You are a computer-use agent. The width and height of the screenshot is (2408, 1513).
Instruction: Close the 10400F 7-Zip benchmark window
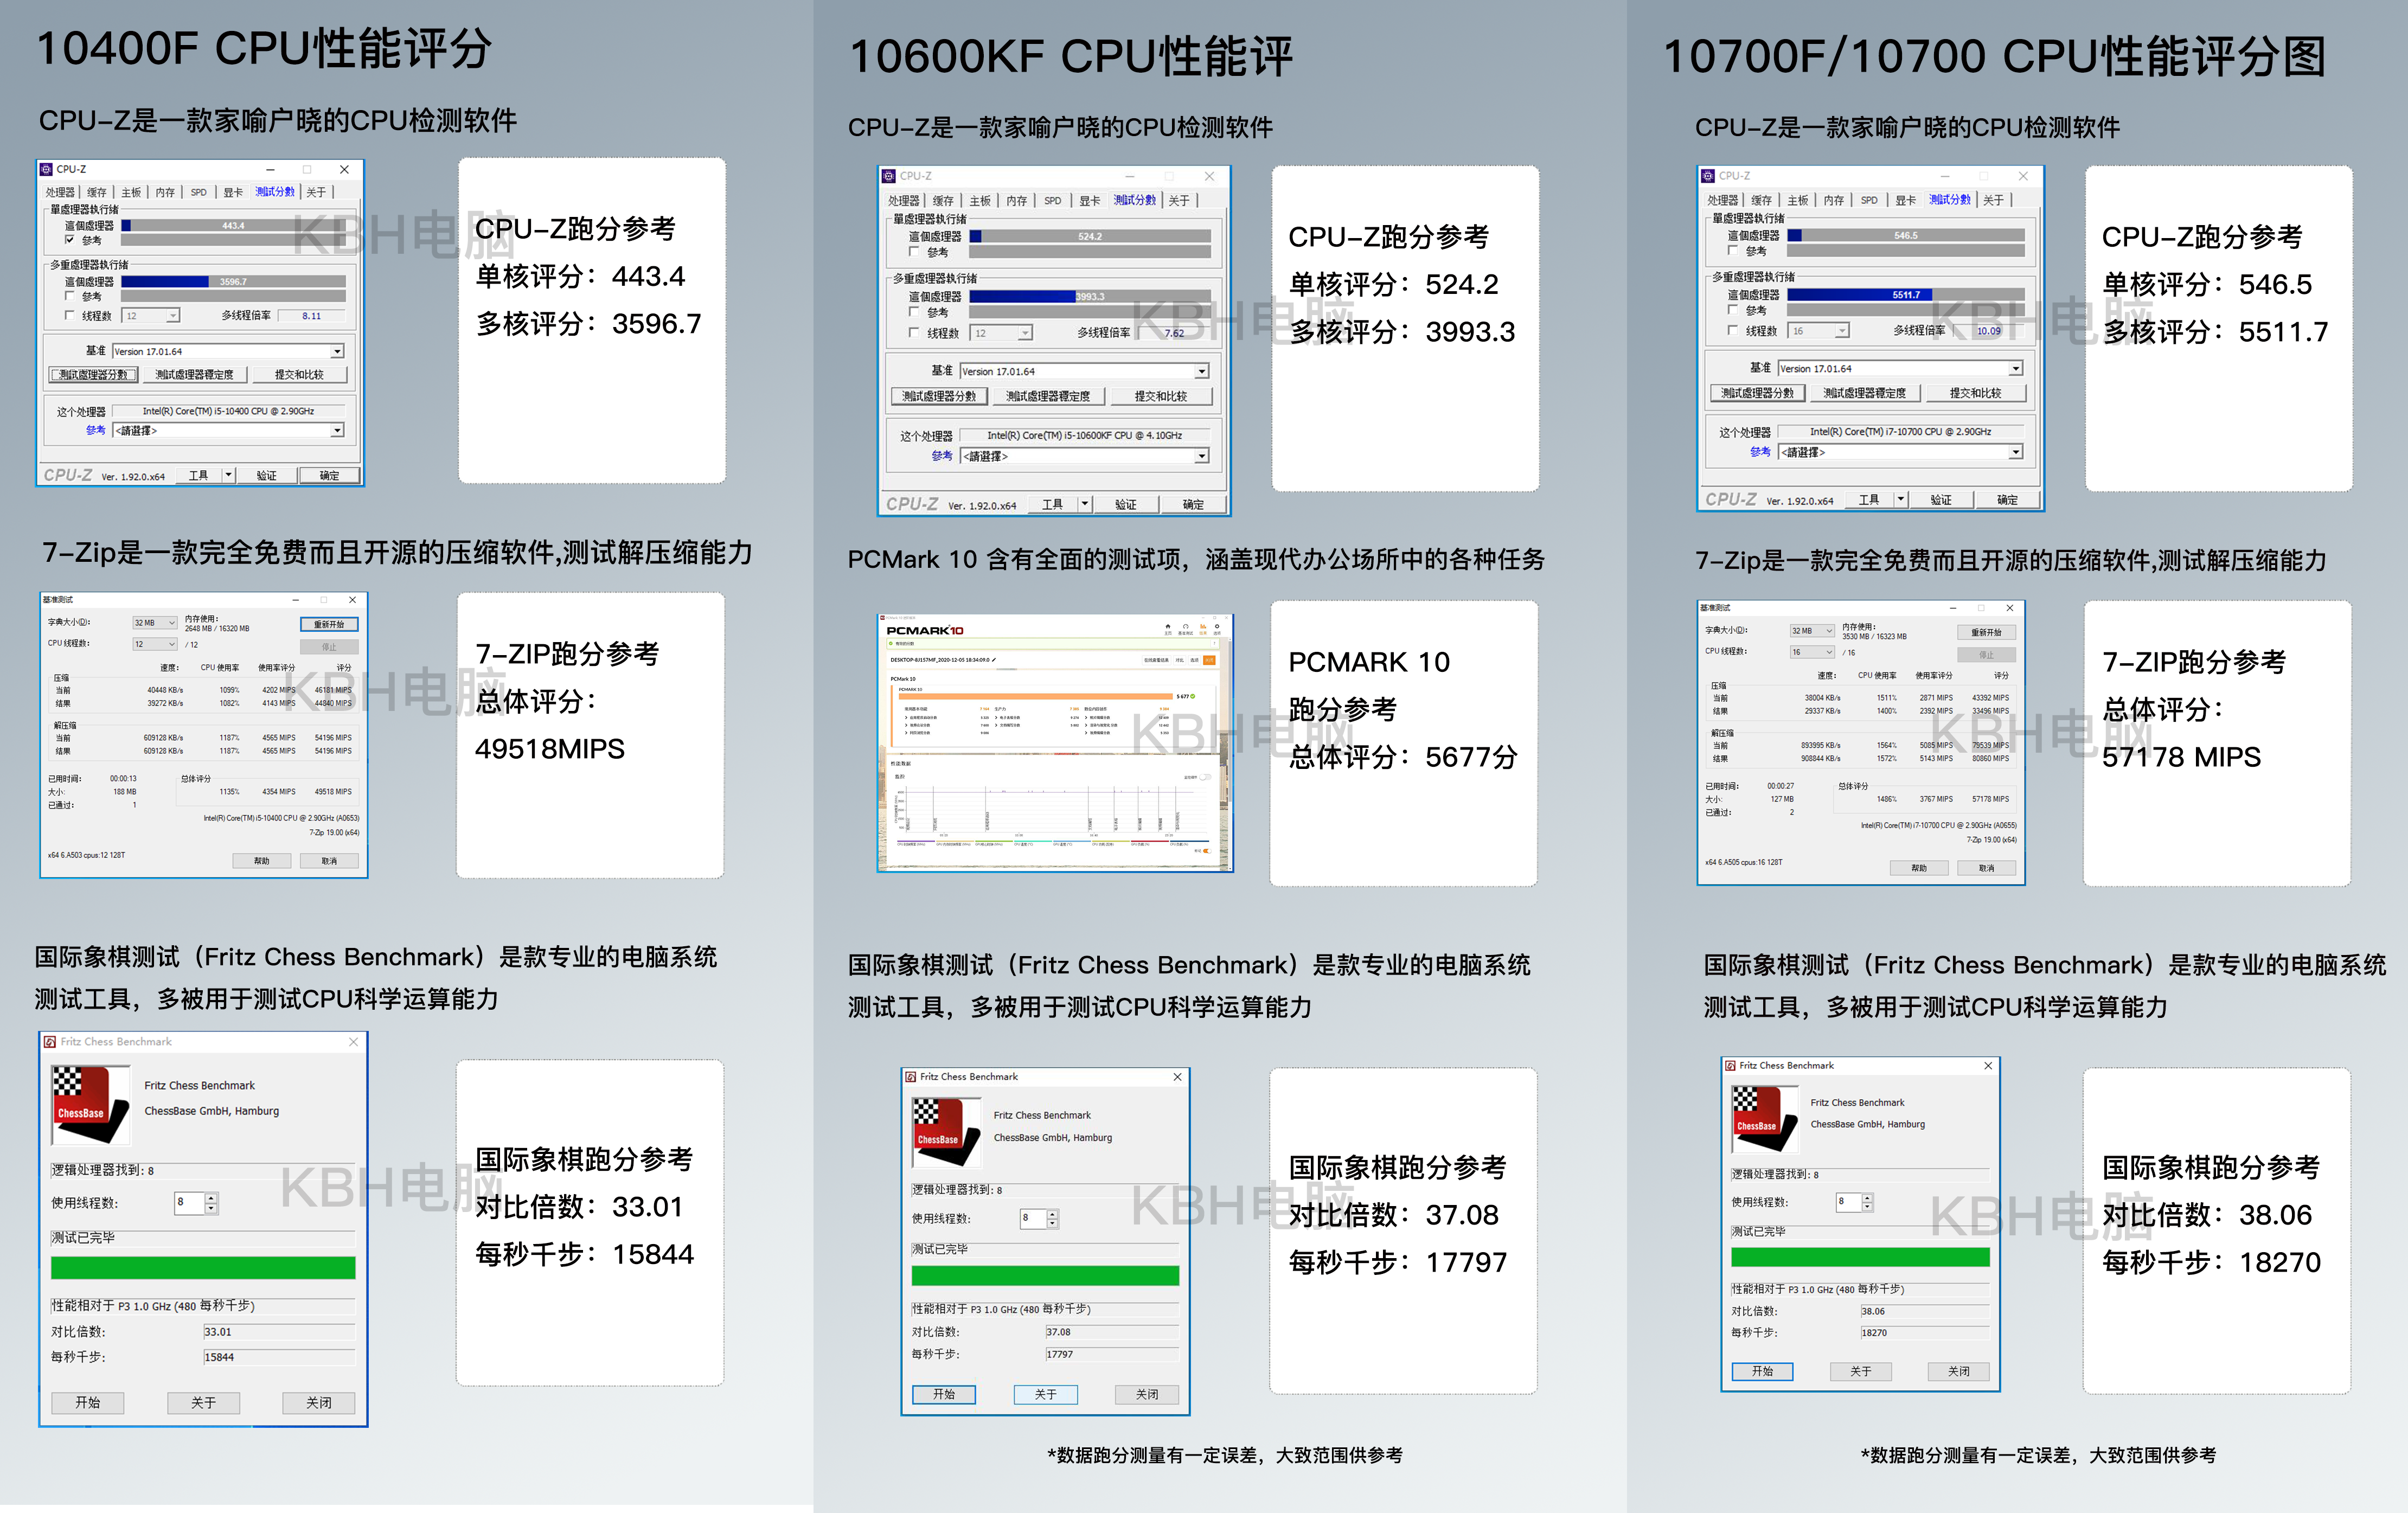[x=352, y=600]
